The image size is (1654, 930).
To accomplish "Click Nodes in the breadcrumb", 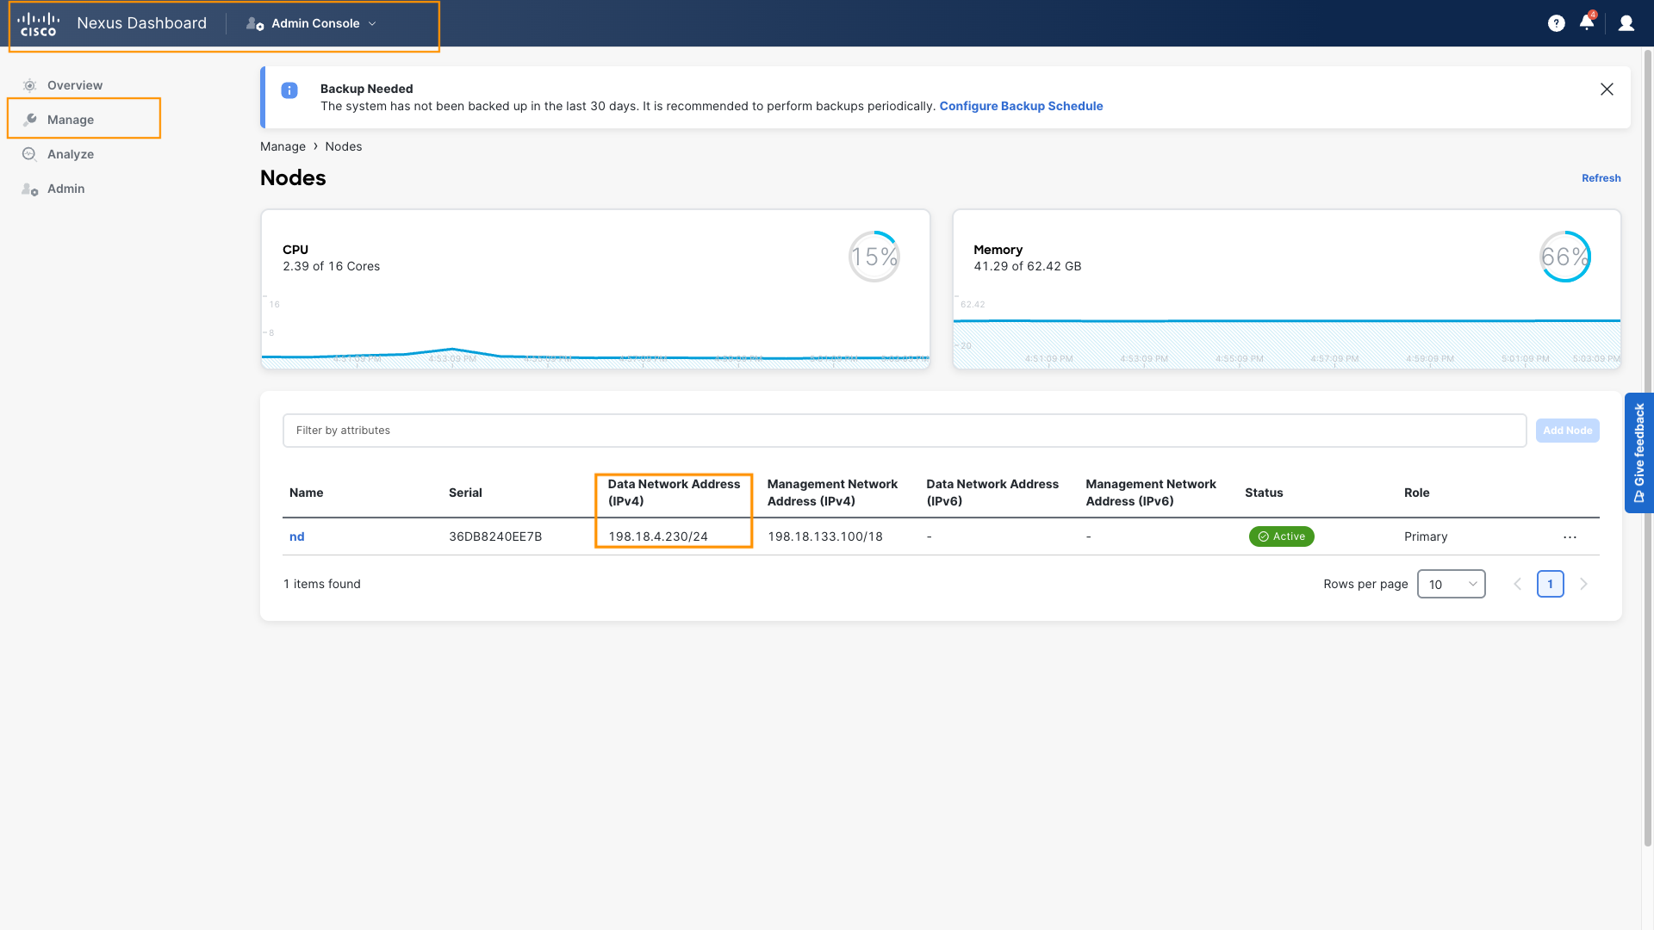I will [344, 146].
